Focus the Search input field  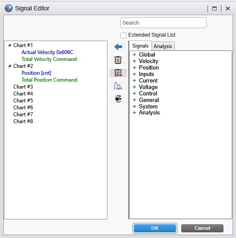(x=164, y=23)
